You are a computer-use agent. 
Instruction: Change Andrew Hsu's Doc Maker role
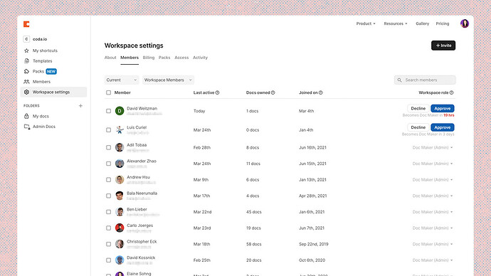point(433,180)
